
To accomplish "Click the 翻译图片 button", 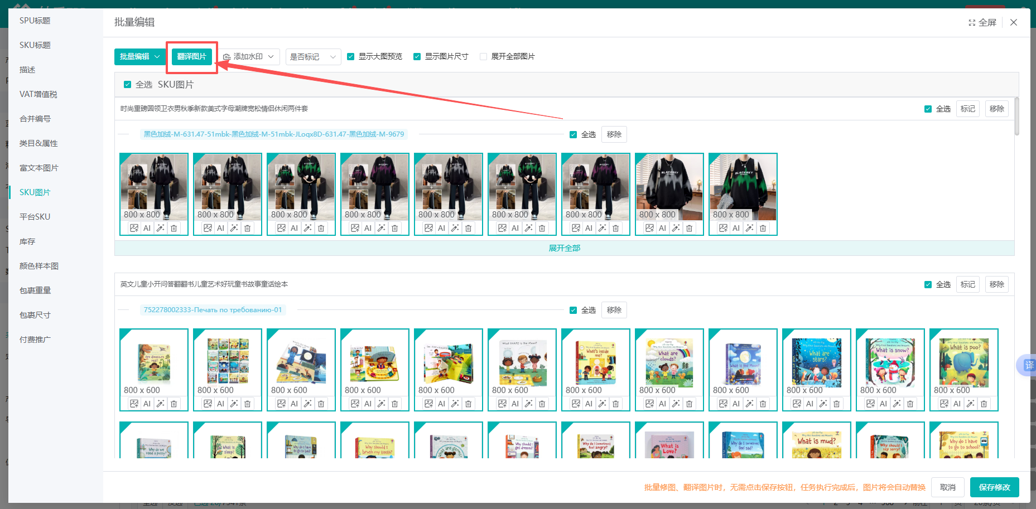I will tap(191, 56).
